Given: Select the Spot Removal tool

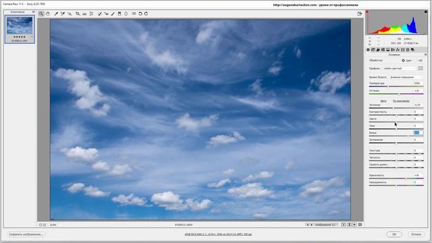Looking at the screenshot, I should [x=100, y=13].
